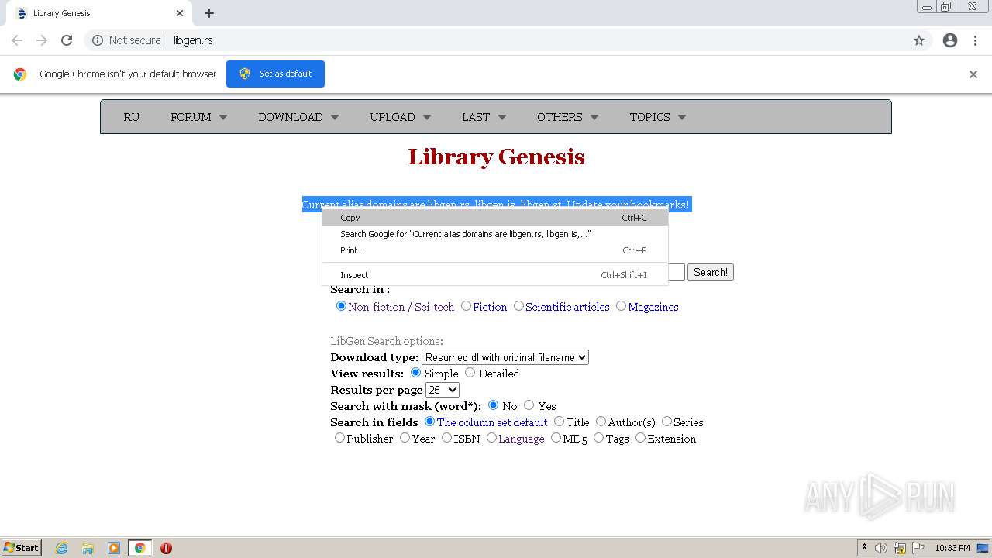The height and width of the screenshot is (558, 992).
Task: Click the Set as default button
Action: coord(275,74)
